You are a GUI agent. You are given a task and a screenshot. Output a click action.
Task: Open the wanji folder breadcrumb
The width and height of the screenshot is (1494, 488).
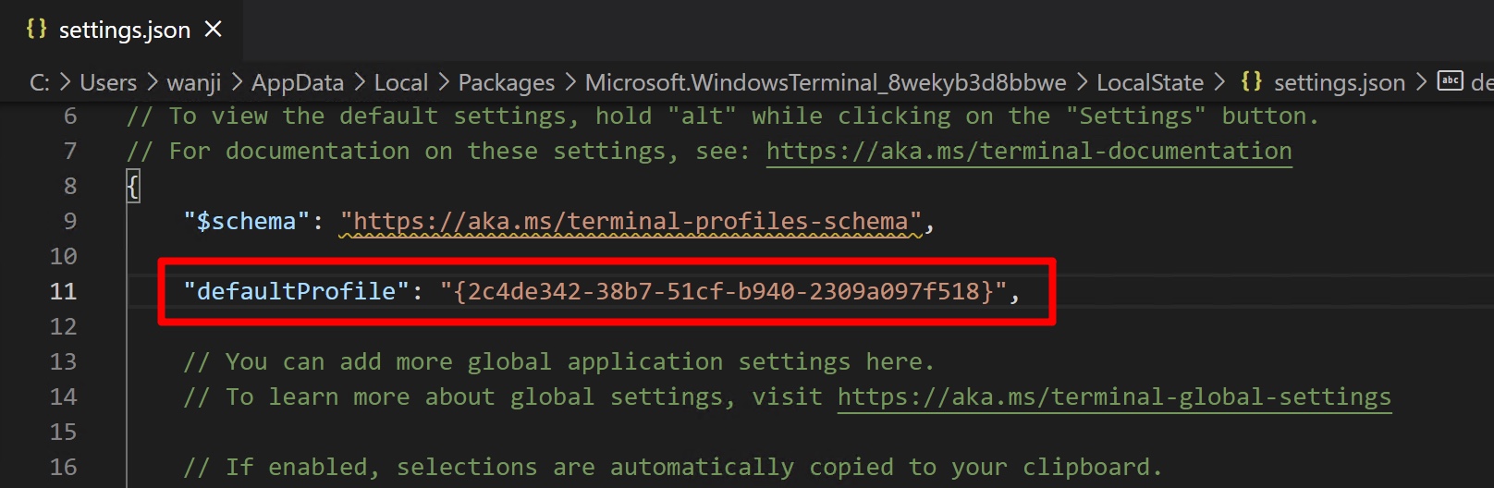pyautogui.click(x=194, y=83)
